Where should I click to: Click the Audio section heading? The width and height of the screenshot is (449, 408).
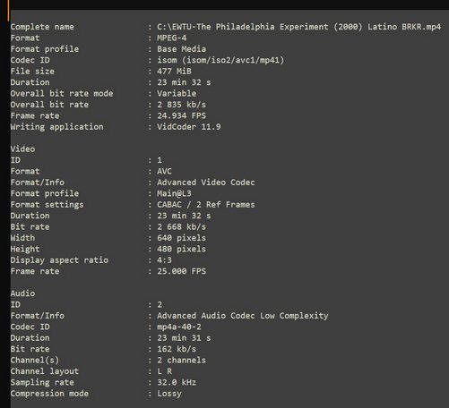pyautogui.click(x=22, y=293)
